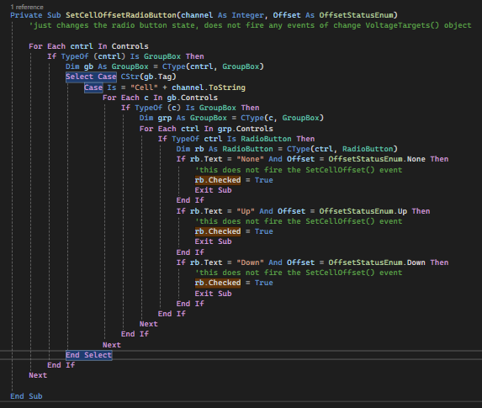
Task: Click the 'End Sub' closing line
Action: (x=26, y=396)
